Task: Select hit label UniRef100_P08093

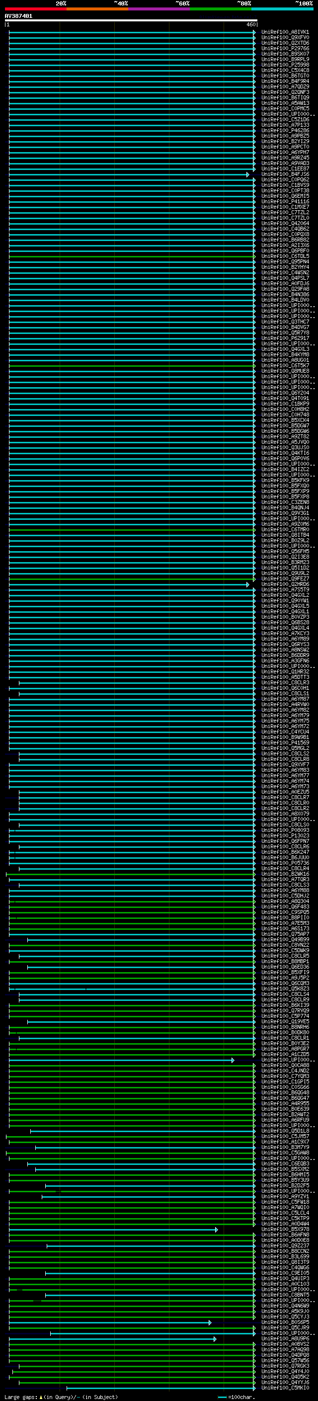Action: 285,830
